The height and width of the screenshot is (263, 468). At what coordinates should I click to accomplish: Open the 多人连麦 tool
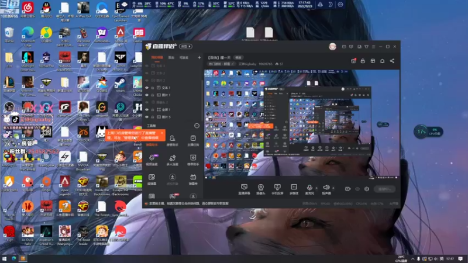172,160
